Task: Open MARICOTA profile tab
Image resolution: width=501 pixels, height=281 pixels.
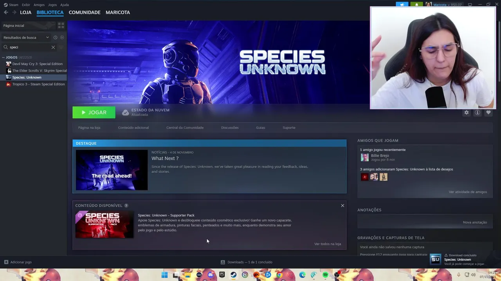Action: [x=118, y=12]
